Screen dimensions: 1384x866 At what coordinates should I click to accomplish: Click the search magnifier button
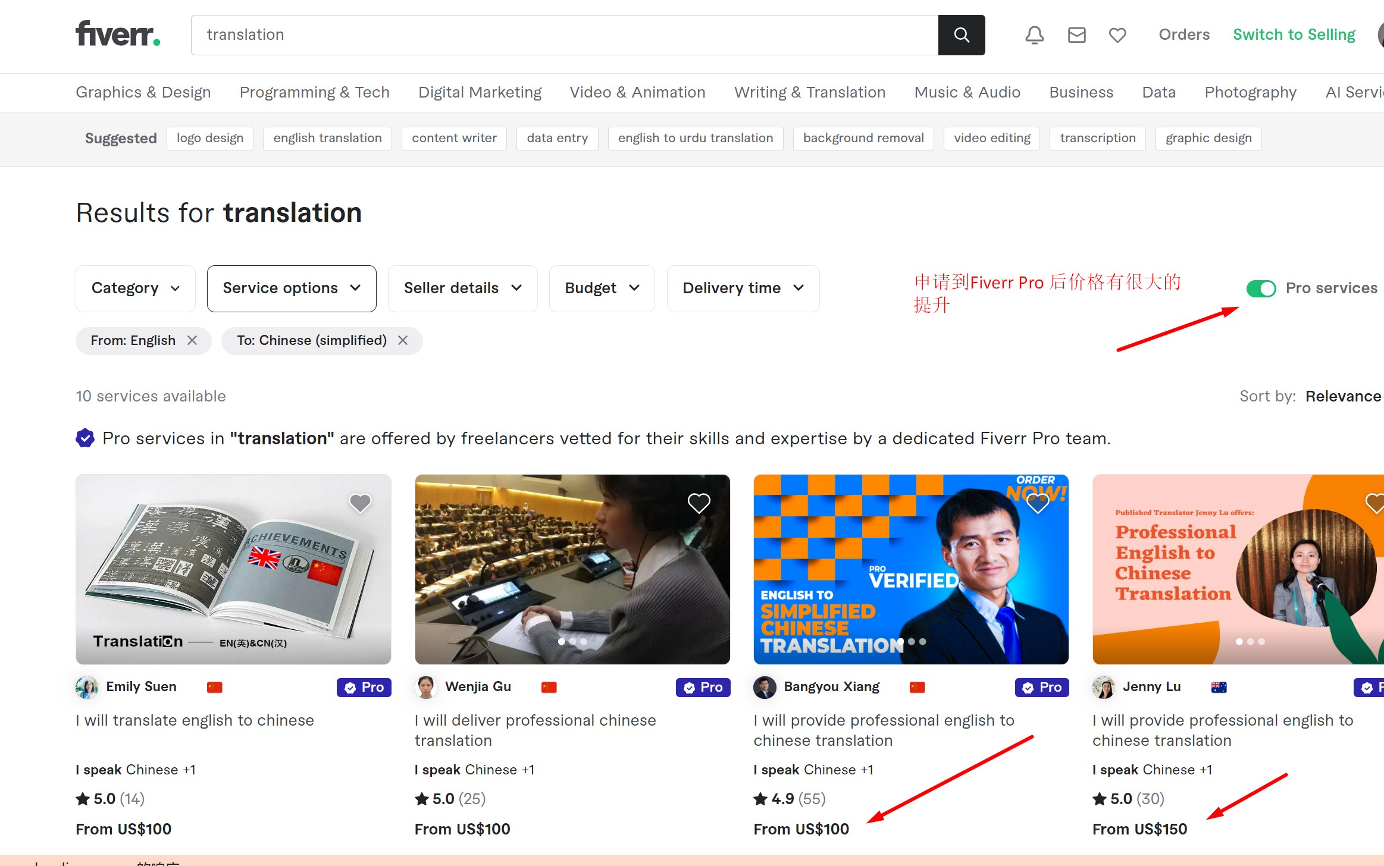[961, 35]
